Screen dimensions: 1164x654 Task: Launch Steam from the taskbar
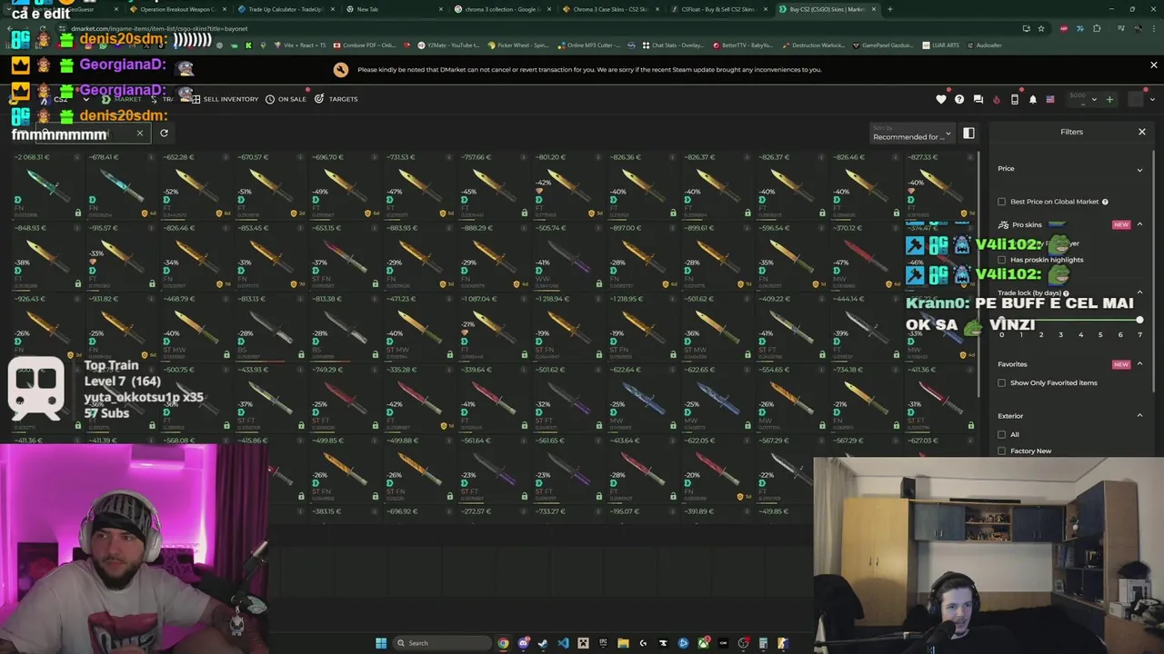tap(543, 643)
